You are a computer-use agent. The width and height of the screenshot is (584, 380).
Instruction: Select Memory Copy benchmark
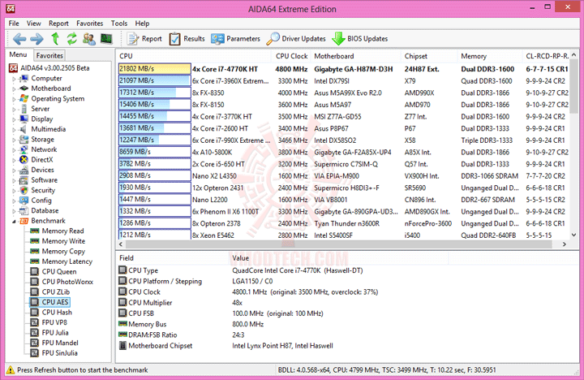click(x=63, y=252)
